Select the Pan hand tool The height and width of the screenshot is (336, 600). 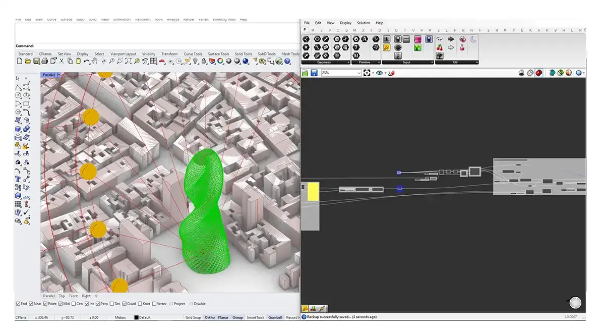(x=94, y=61)
